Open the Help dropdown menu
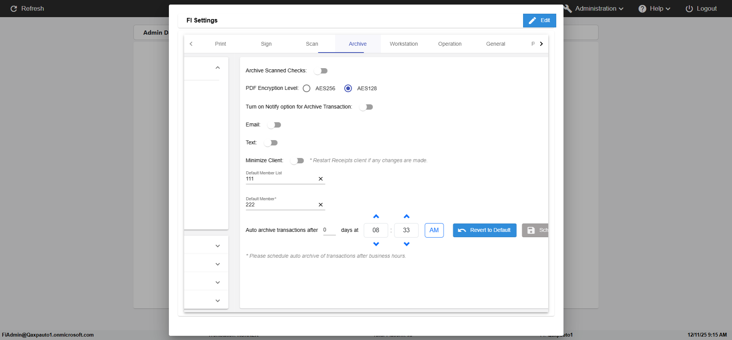Viewport: 732px width, 340px height. pyautogui.click(x=655, y=8)
